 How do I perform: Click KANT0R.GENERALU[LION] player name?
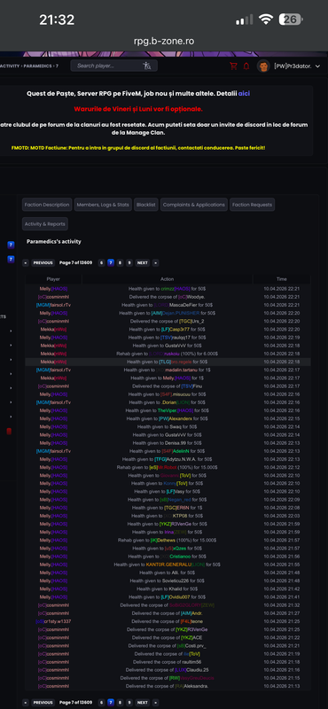coord(176,565)
